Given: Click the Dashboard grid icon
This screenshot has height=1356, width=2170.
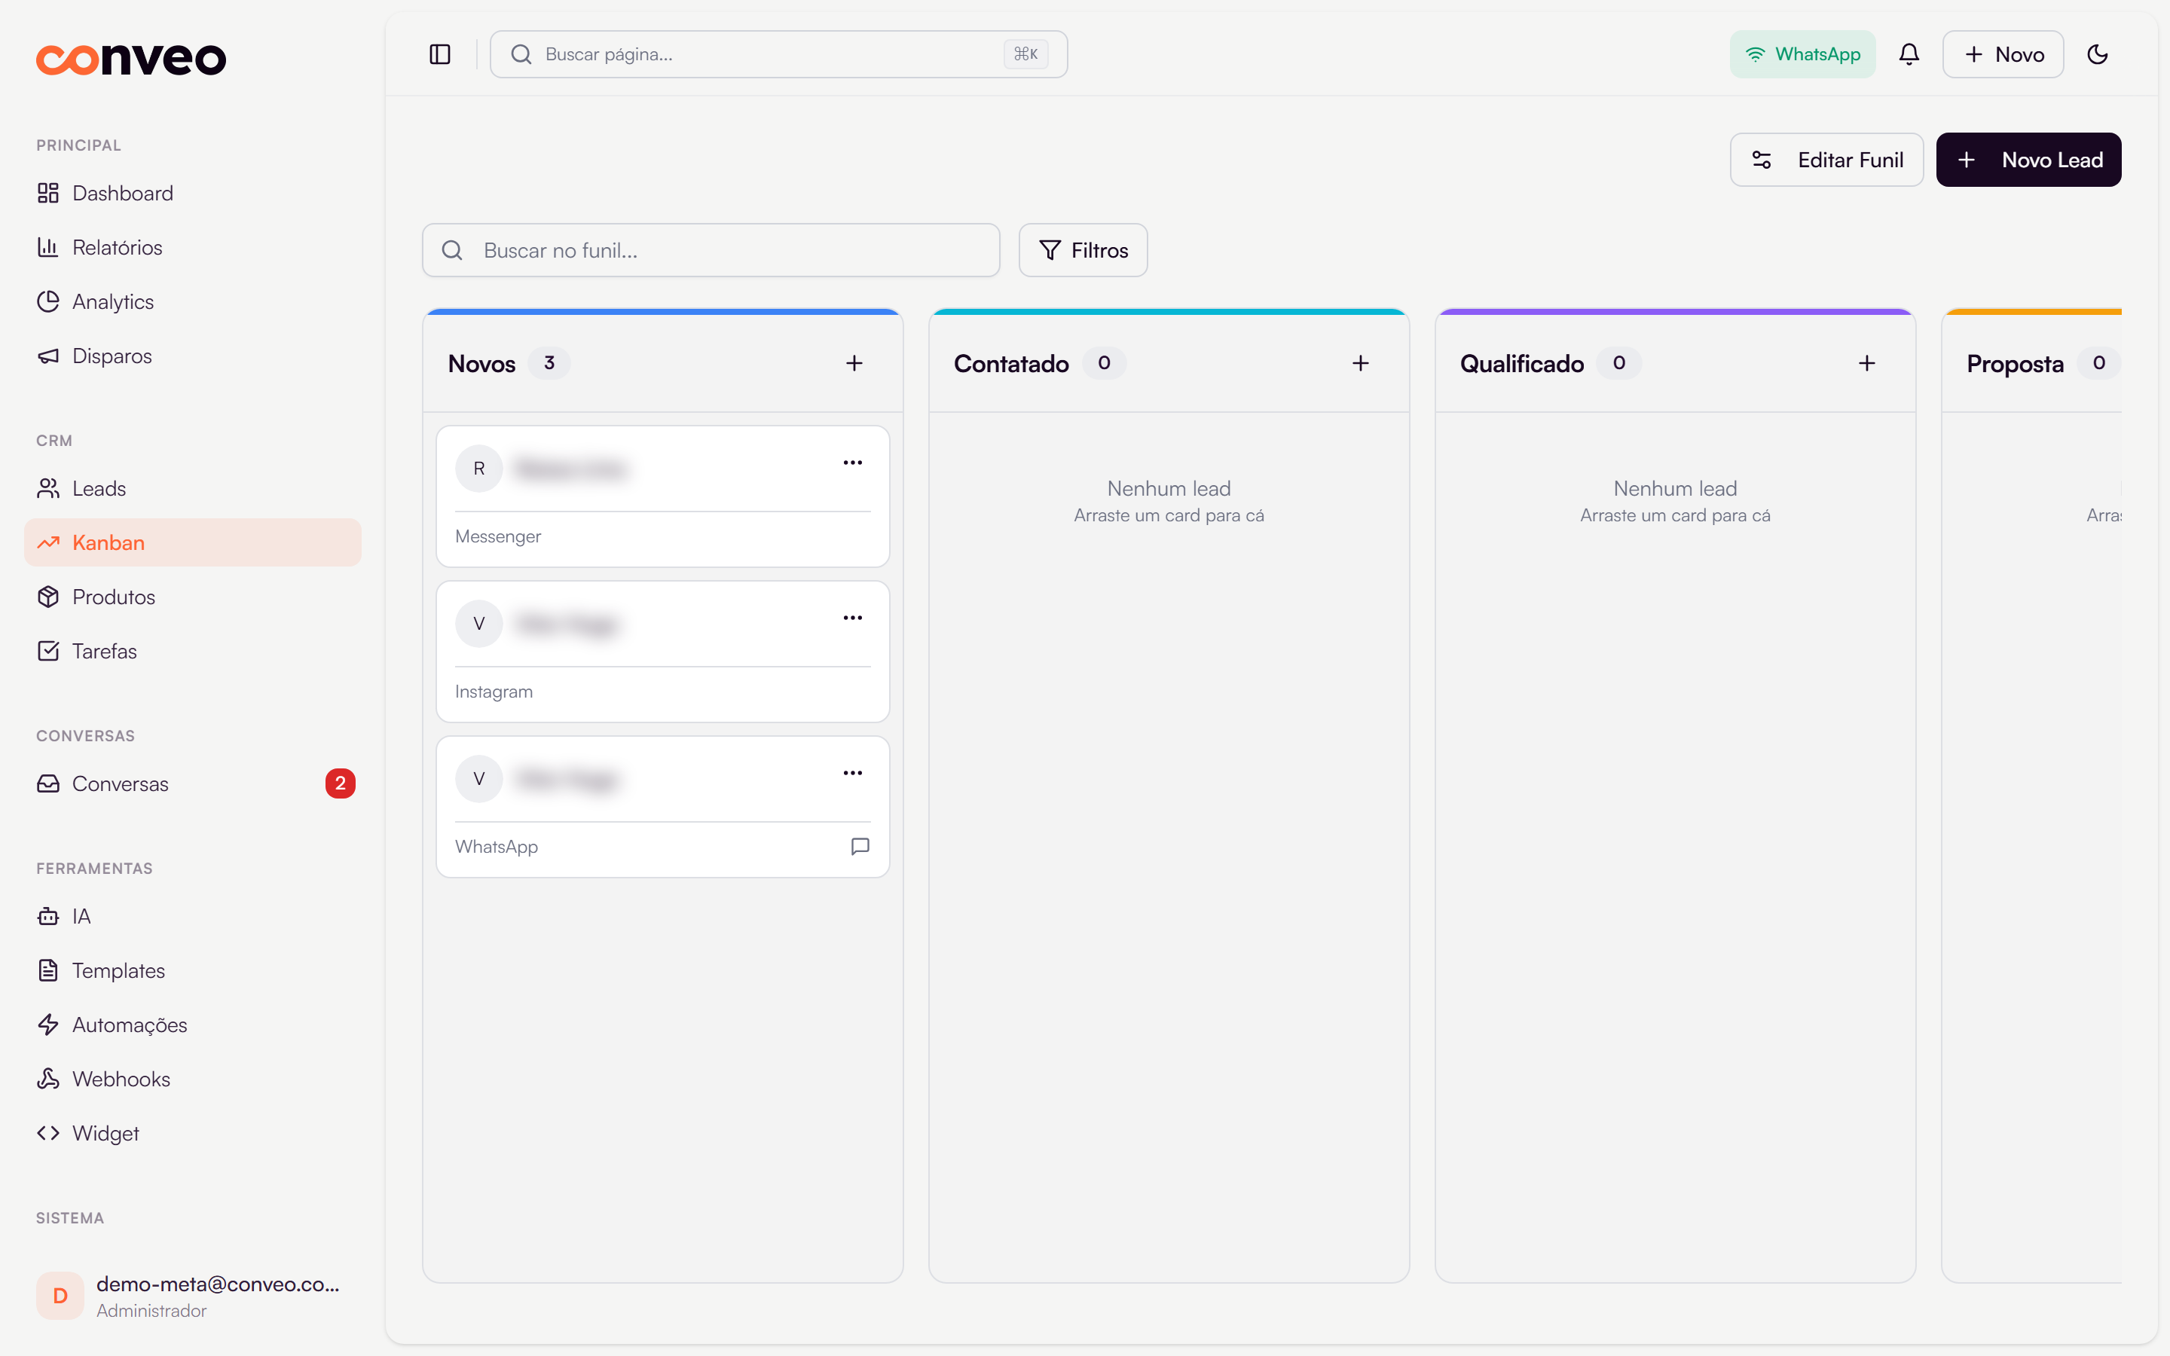Looking at the screenshot, I should click(x=48, y=193).
